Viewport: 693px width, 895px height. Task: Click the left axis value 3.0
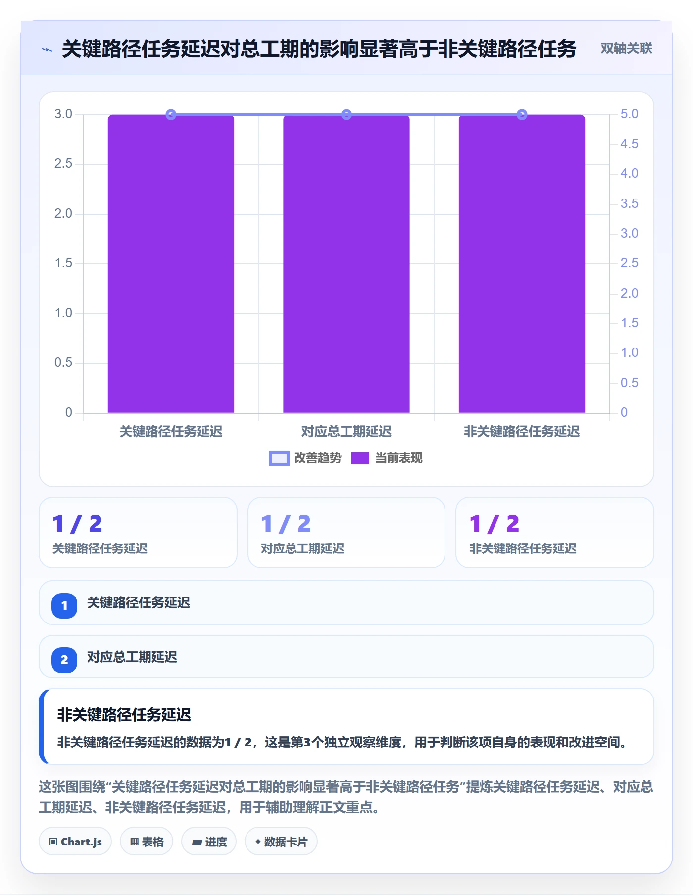[63, 114]
